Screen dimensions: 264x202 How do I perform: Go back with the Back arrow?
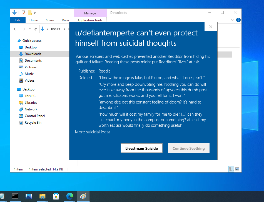pyautogui.click(x=15, y=29)
